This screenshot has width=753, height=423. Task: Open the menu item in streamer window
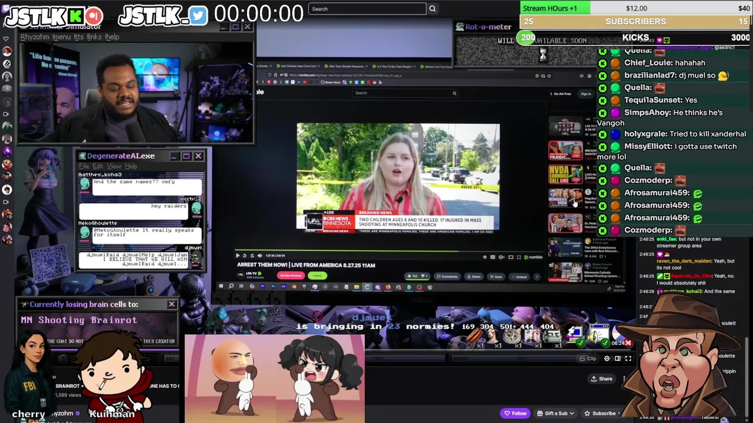pos(61,37)
